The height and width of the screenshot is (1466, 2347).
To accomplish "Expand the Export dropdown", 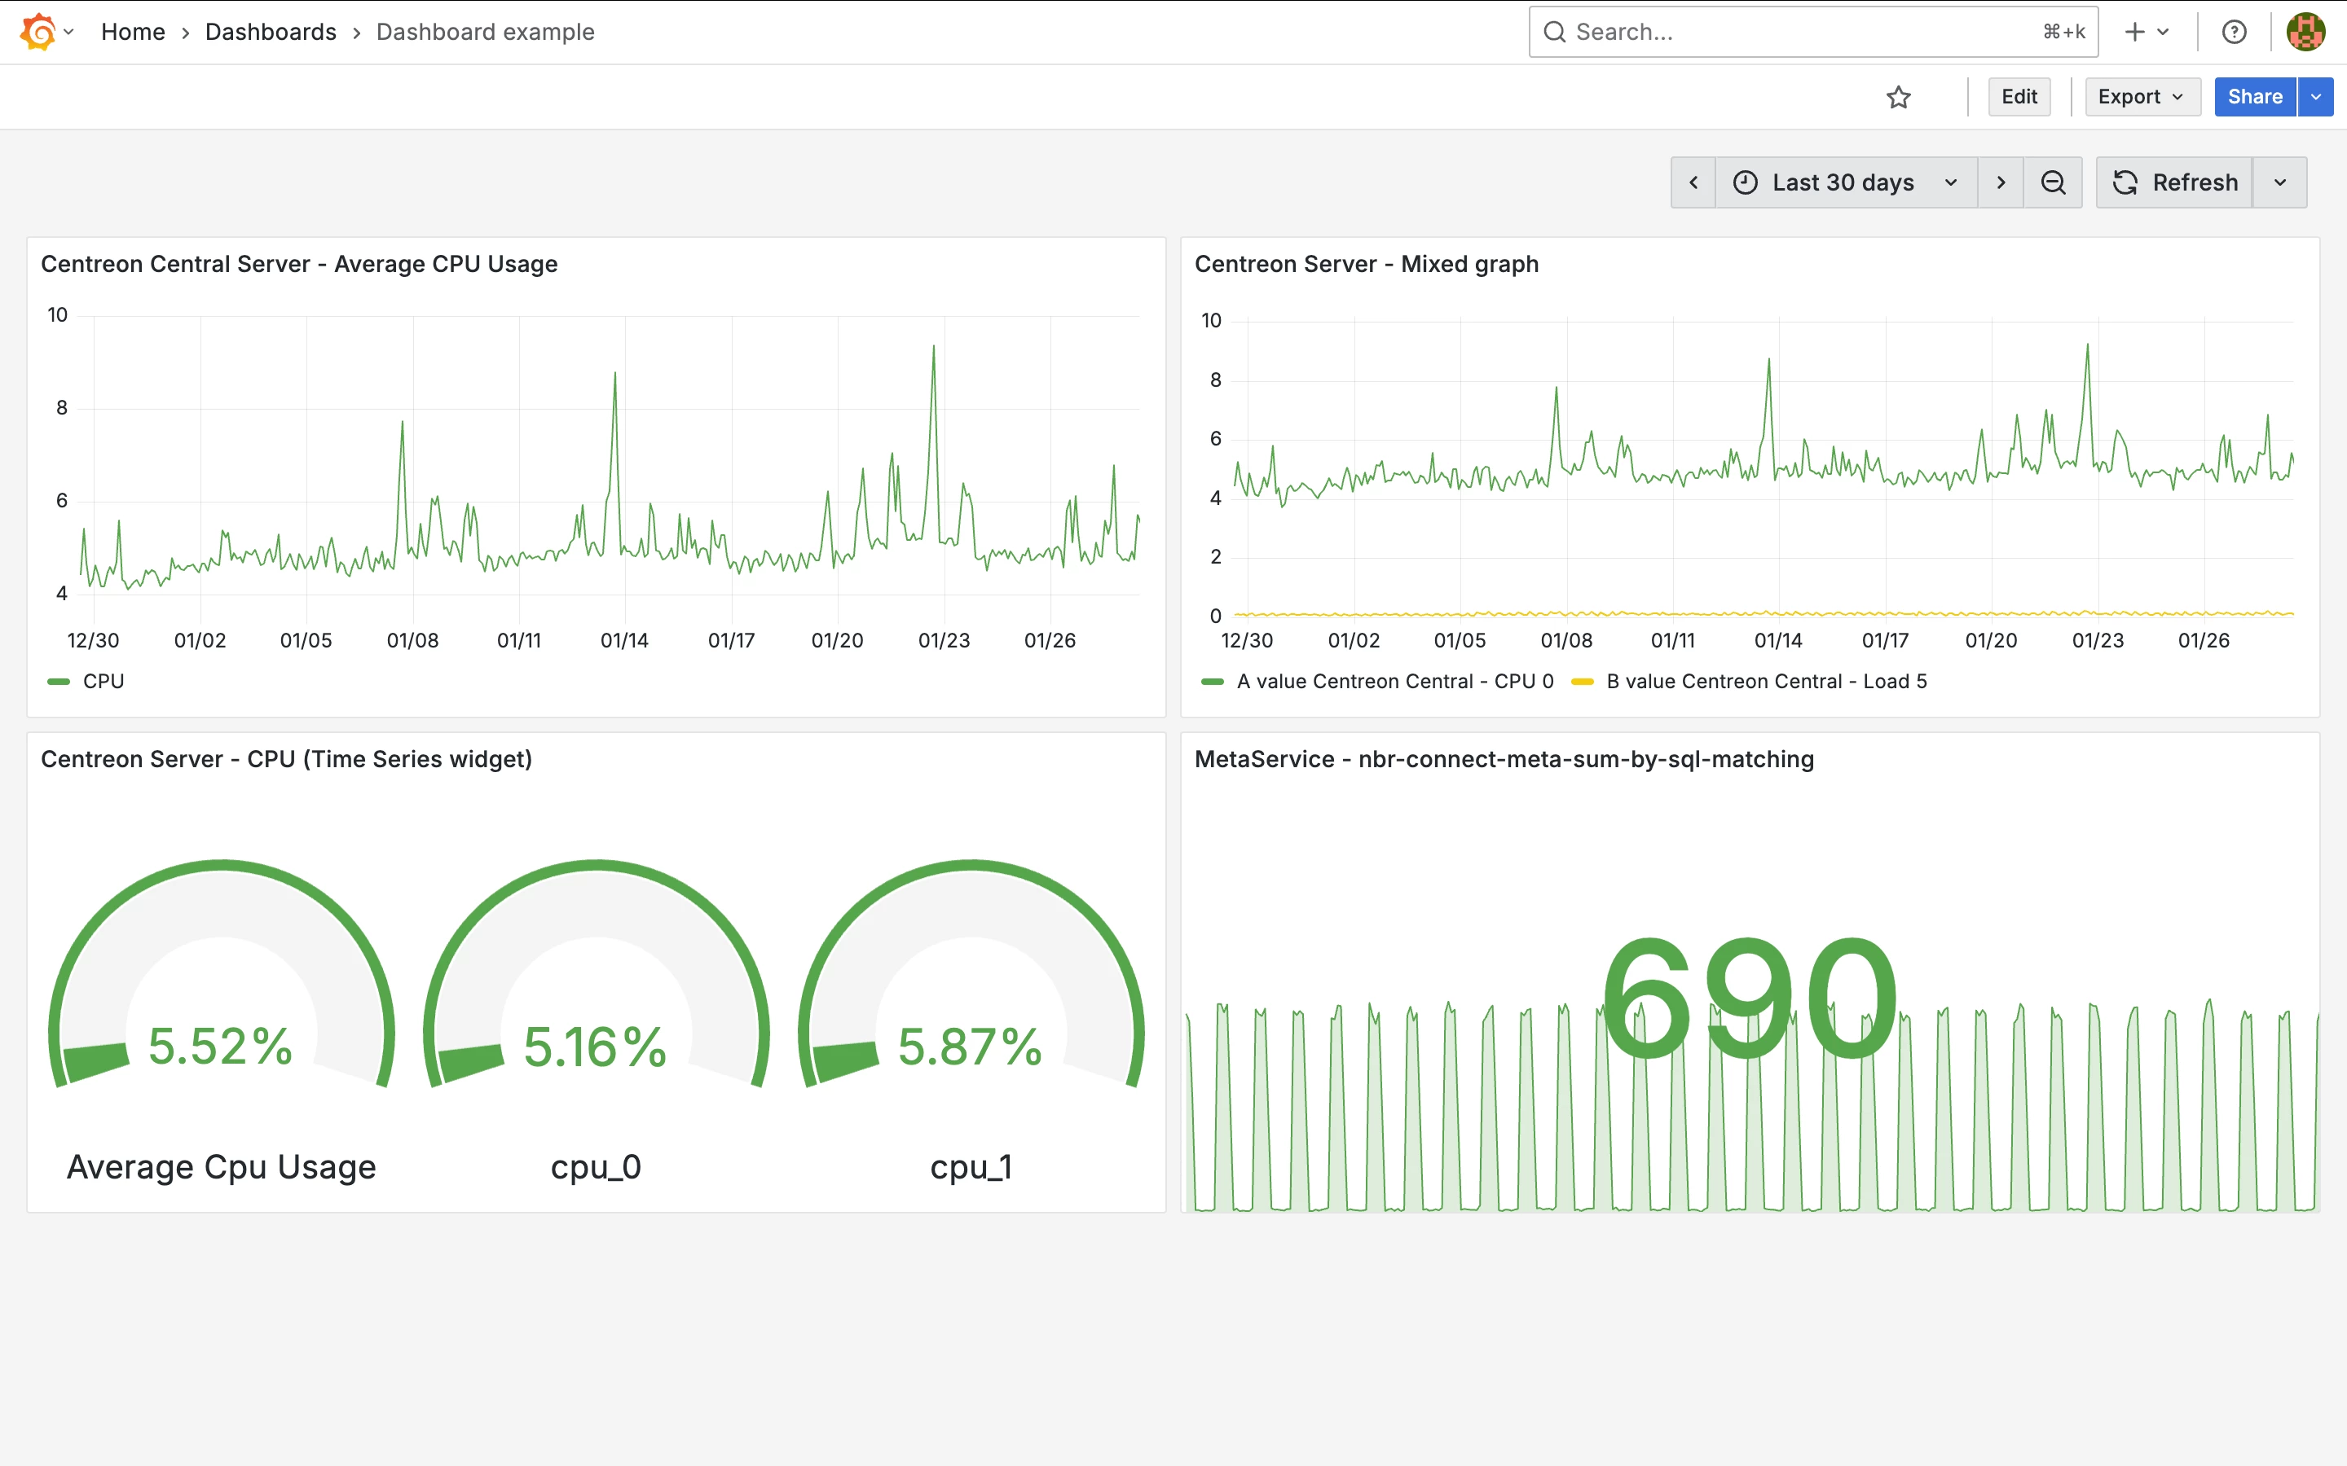I will [2142, 97].
